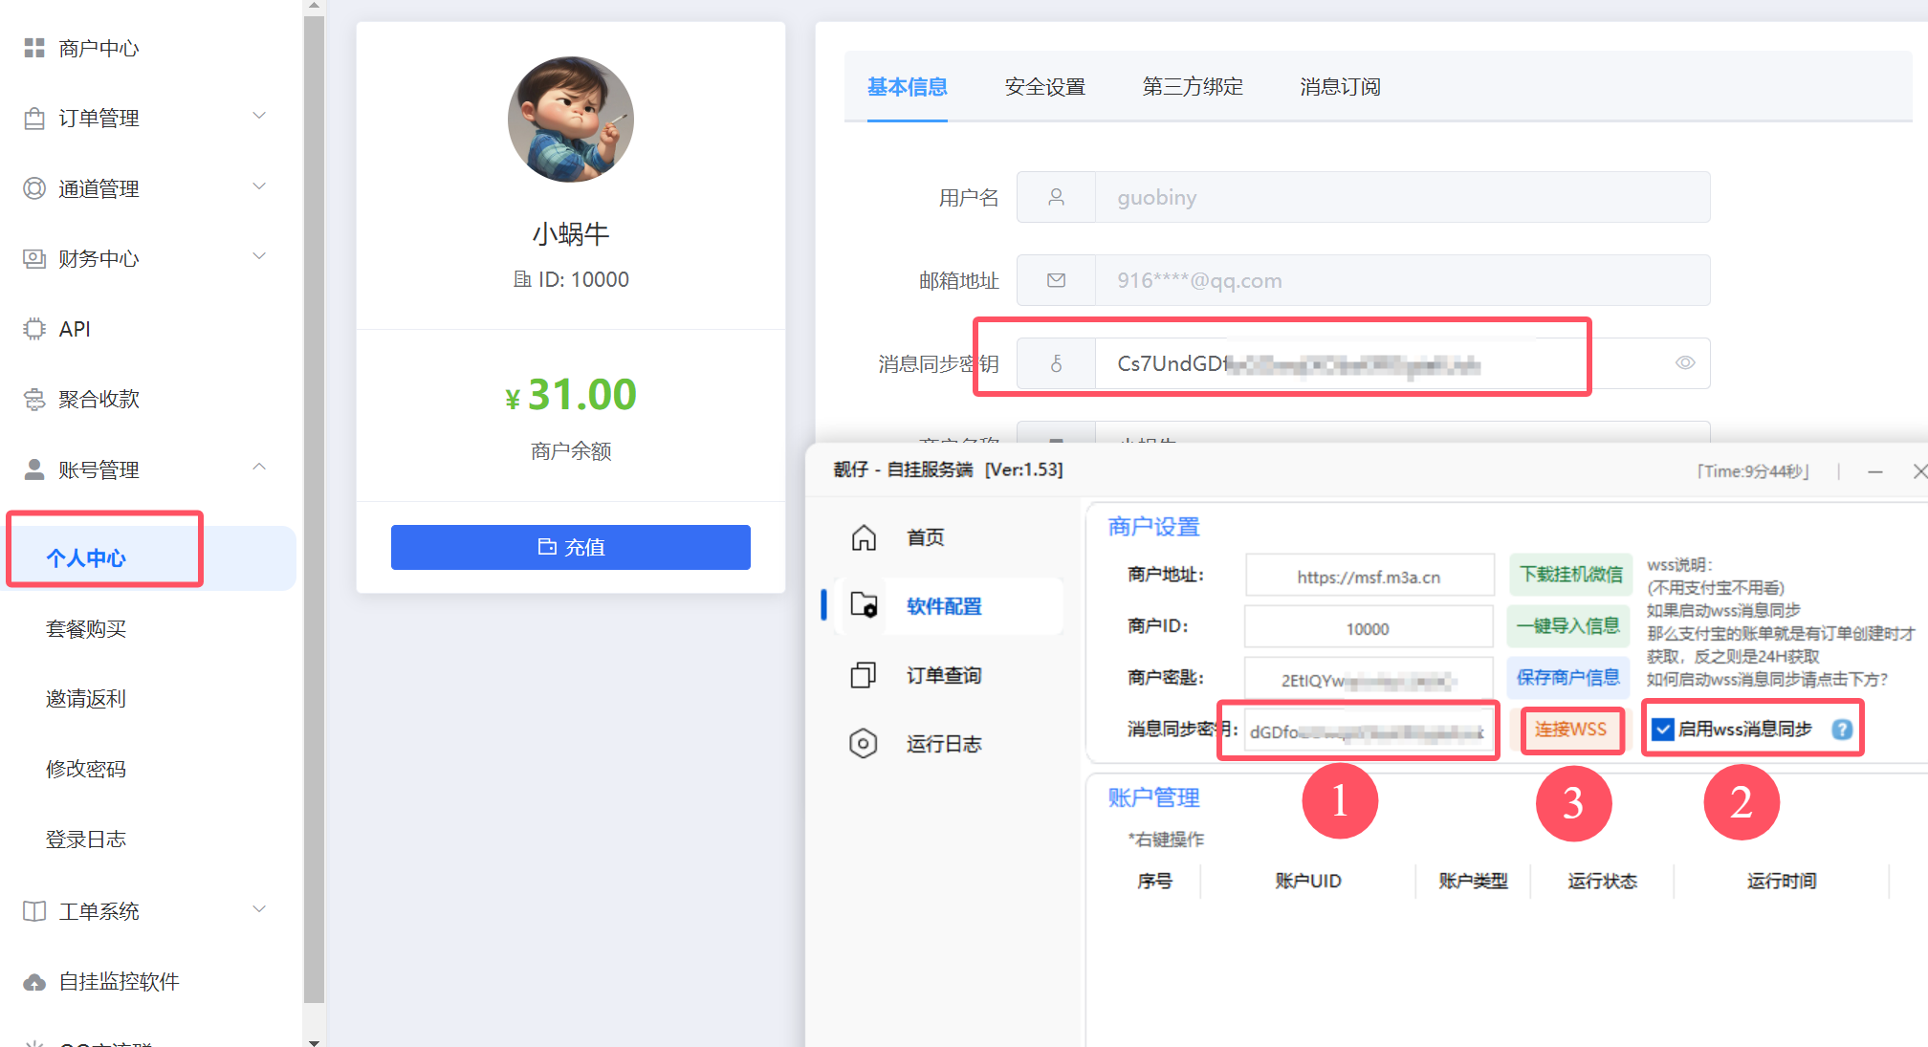1928x1047 pixels.
Task: Switch to 消息订阅 tab
Action: (1340, 87)
